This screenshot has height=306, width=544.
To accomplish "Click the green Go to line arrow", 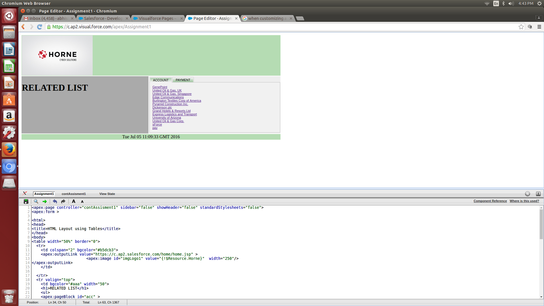I will [x=44, y=201].
